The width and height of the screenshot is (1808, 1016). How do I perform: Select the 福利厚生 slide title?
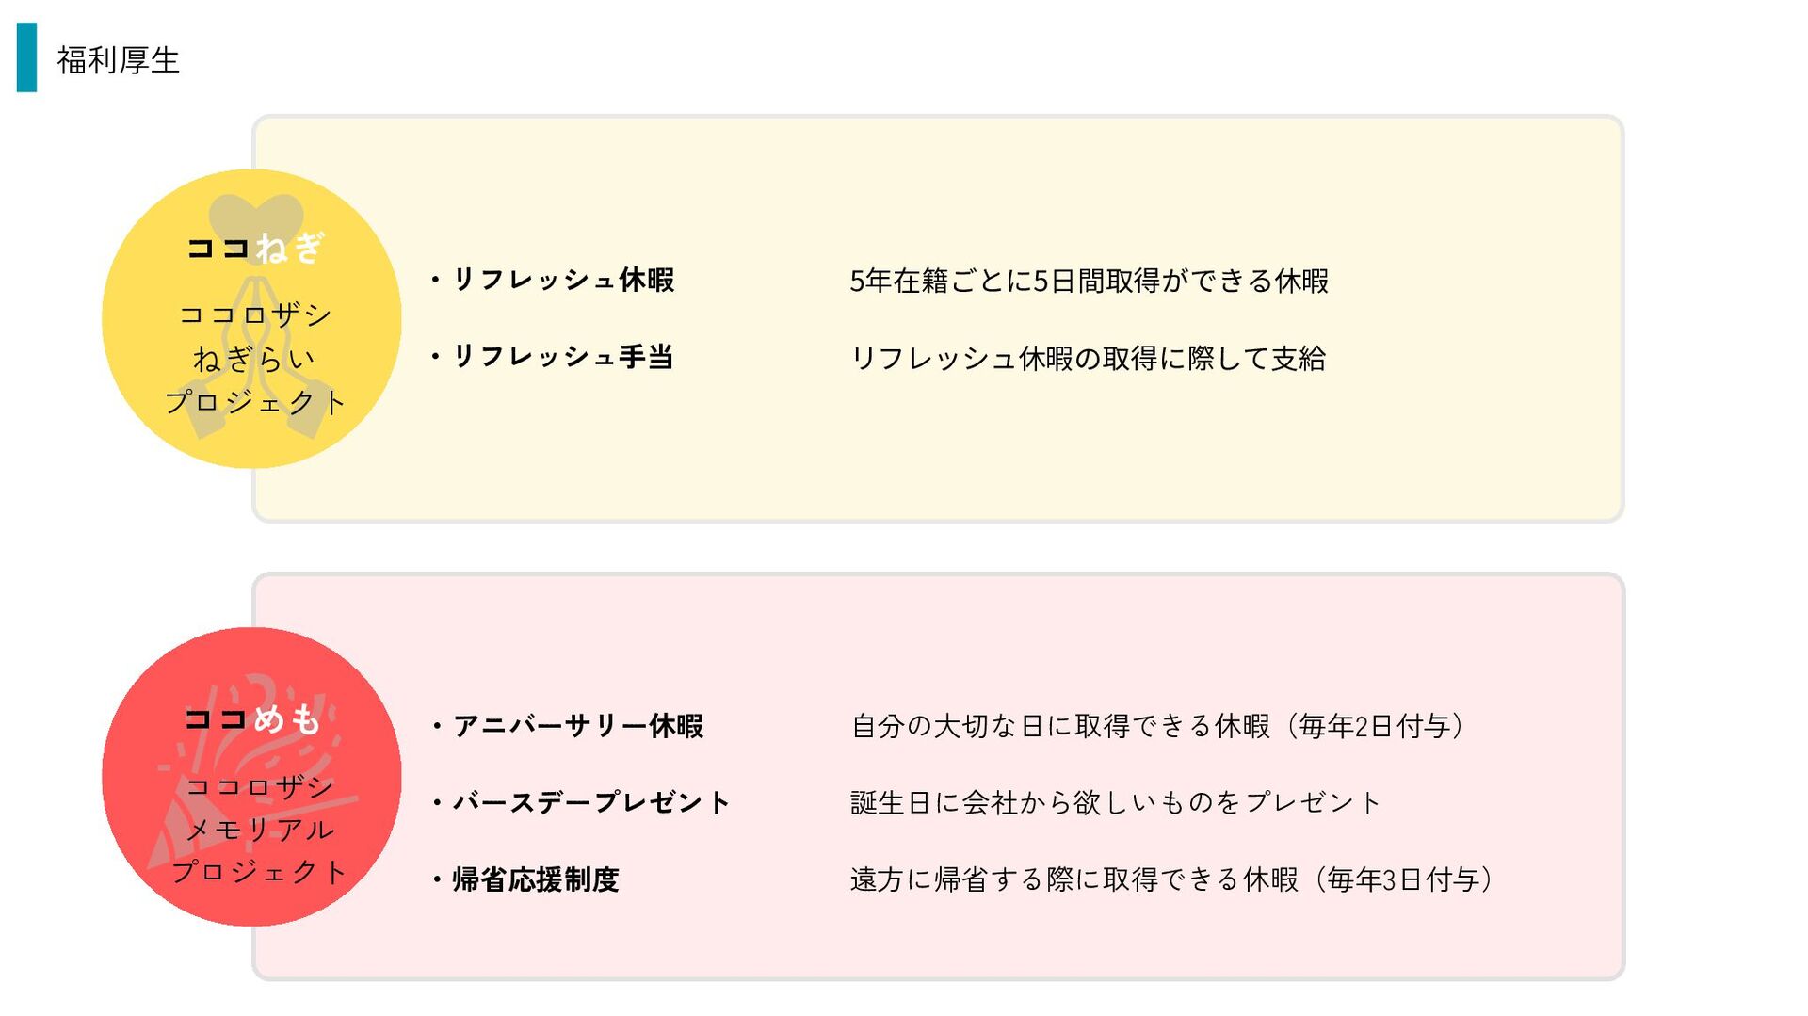click(x=118, y=60)
